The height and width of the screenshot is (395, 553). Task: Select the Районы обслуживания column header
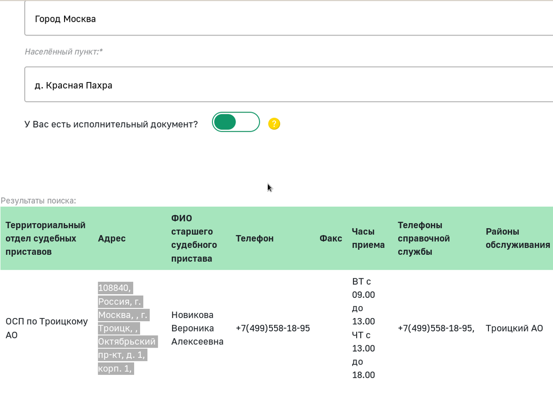coord(518,238)
